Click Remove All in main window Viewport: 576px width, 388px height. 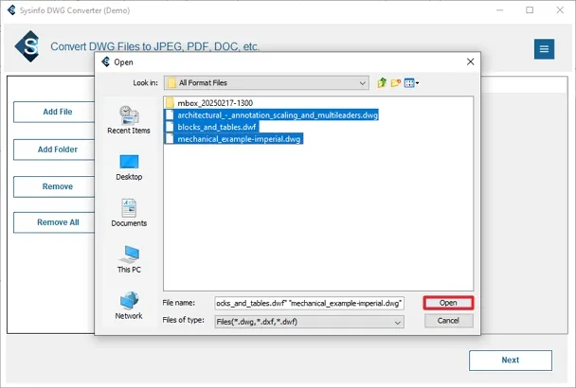tap(54, 222)
